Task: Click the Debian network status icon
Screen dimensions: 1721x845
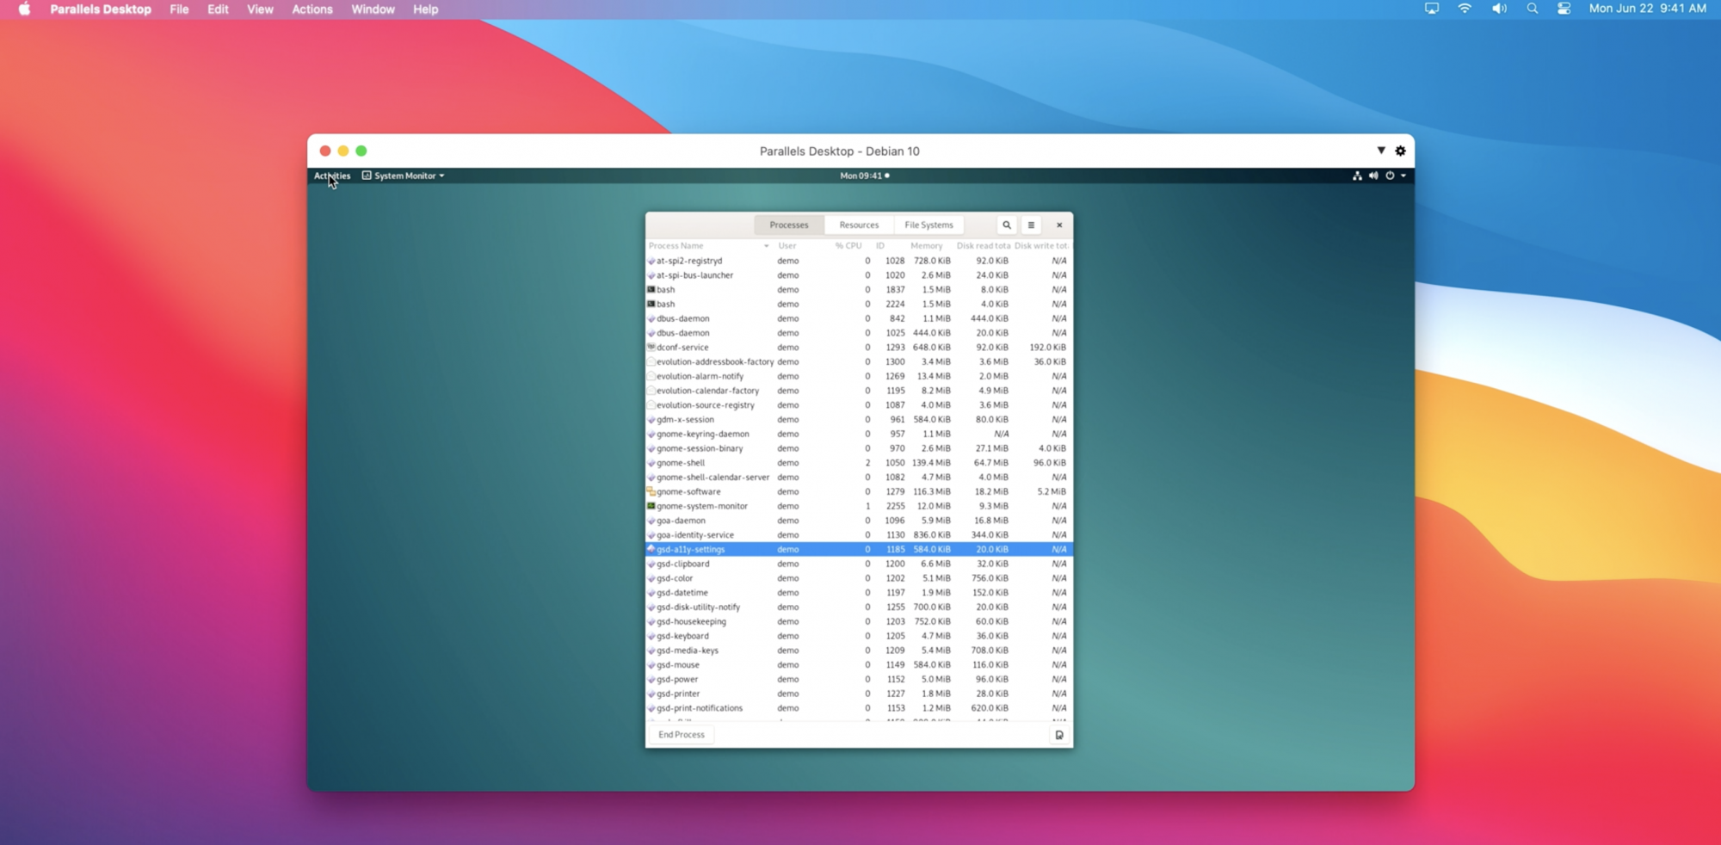Action: click(1357, 176)
